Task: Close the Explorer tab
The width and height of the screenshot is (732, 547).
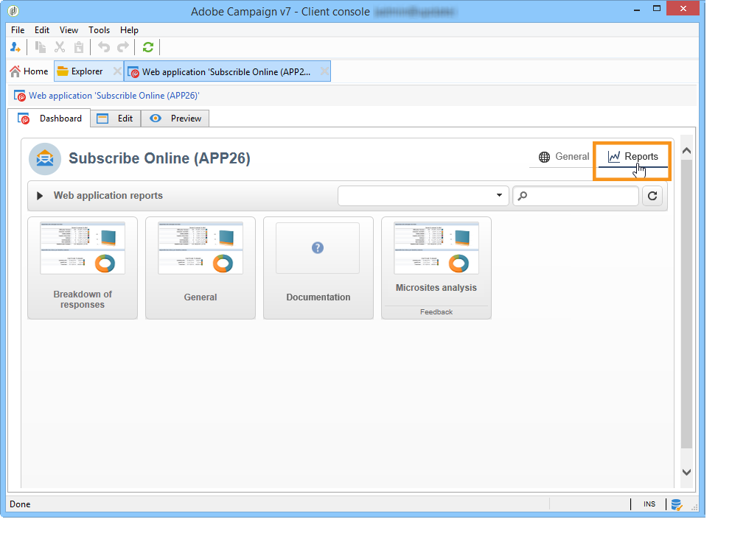Action: pyautogui.click(x=117, y=71)
